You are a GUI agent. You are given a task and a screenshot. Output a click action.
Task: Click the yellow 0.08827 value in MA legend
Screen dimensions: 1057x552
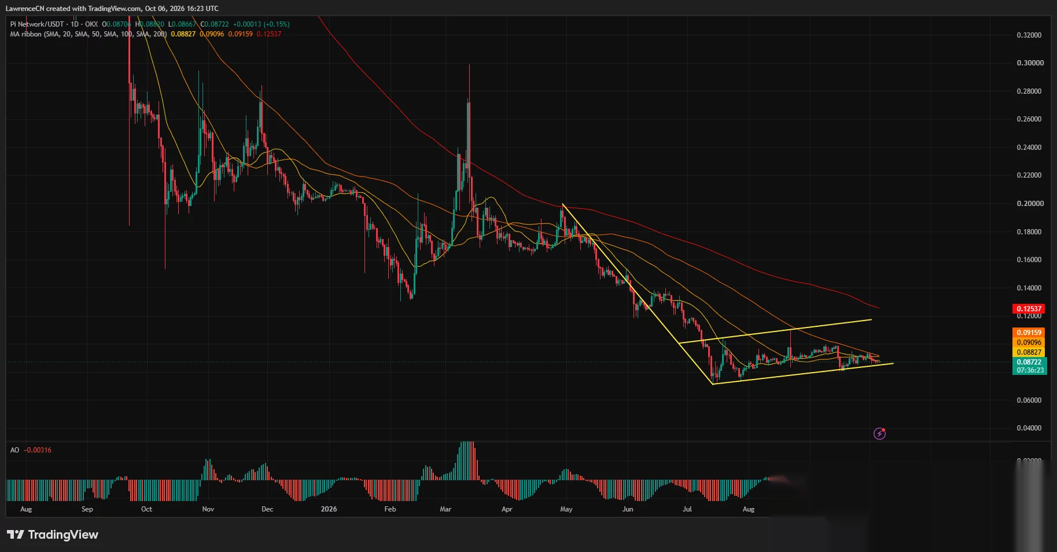click(x=183, y=34)
